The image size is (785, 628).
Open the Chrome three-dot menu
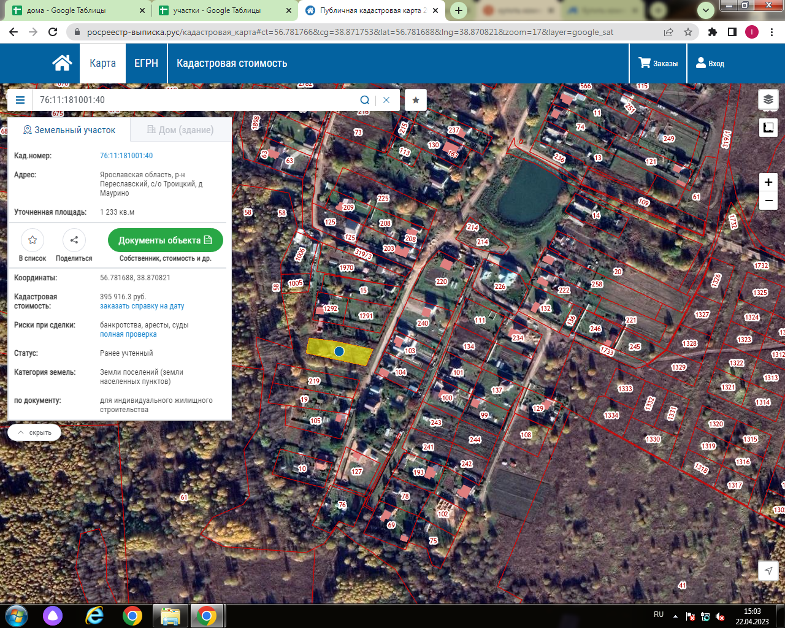click(772, 32)
